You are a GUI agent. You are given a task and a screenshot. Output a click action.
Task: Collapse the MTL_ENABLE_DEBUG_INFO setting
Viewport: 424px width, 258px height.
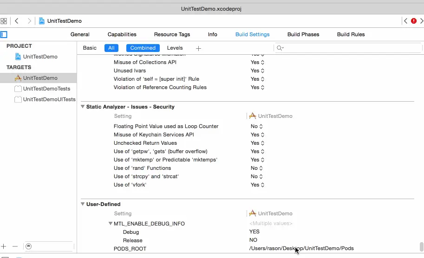coord(111,223)
